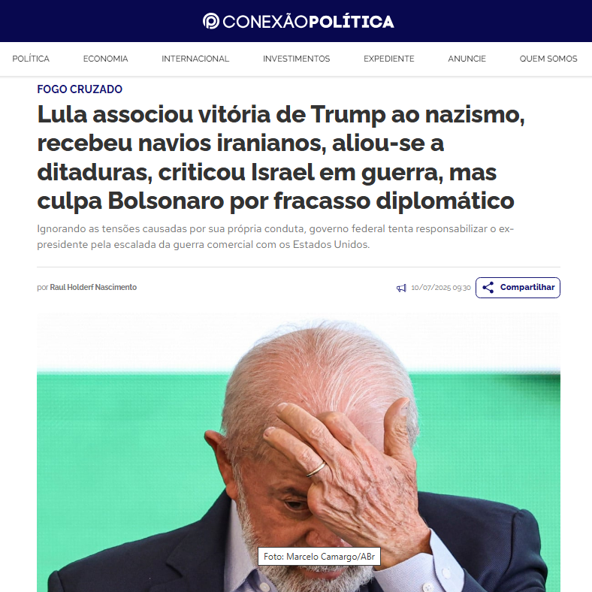Click the dark blue header banner
Viewport: 592px width, 592px height.
(x=296, y=21)
